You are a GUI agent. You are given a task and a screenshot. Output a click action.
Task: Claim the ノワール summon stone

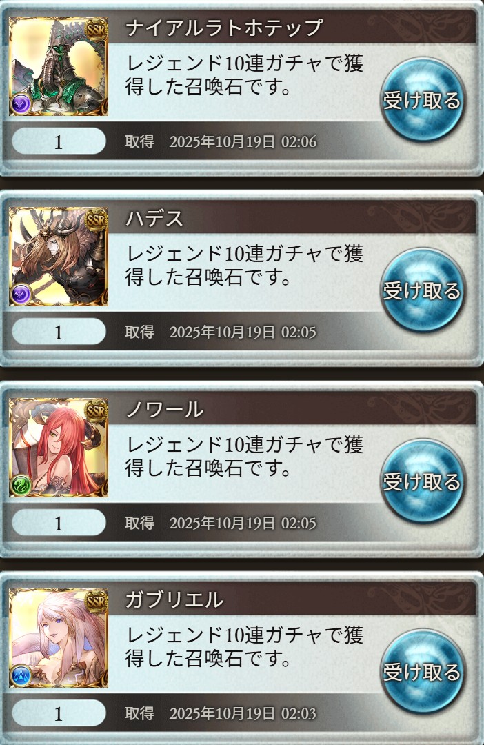click(x=422, y=481)
